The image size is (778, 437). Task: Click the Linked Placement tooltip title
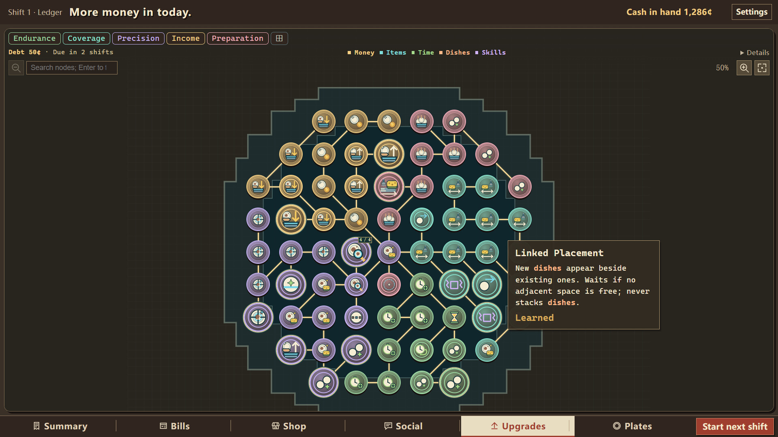point(559,253)
